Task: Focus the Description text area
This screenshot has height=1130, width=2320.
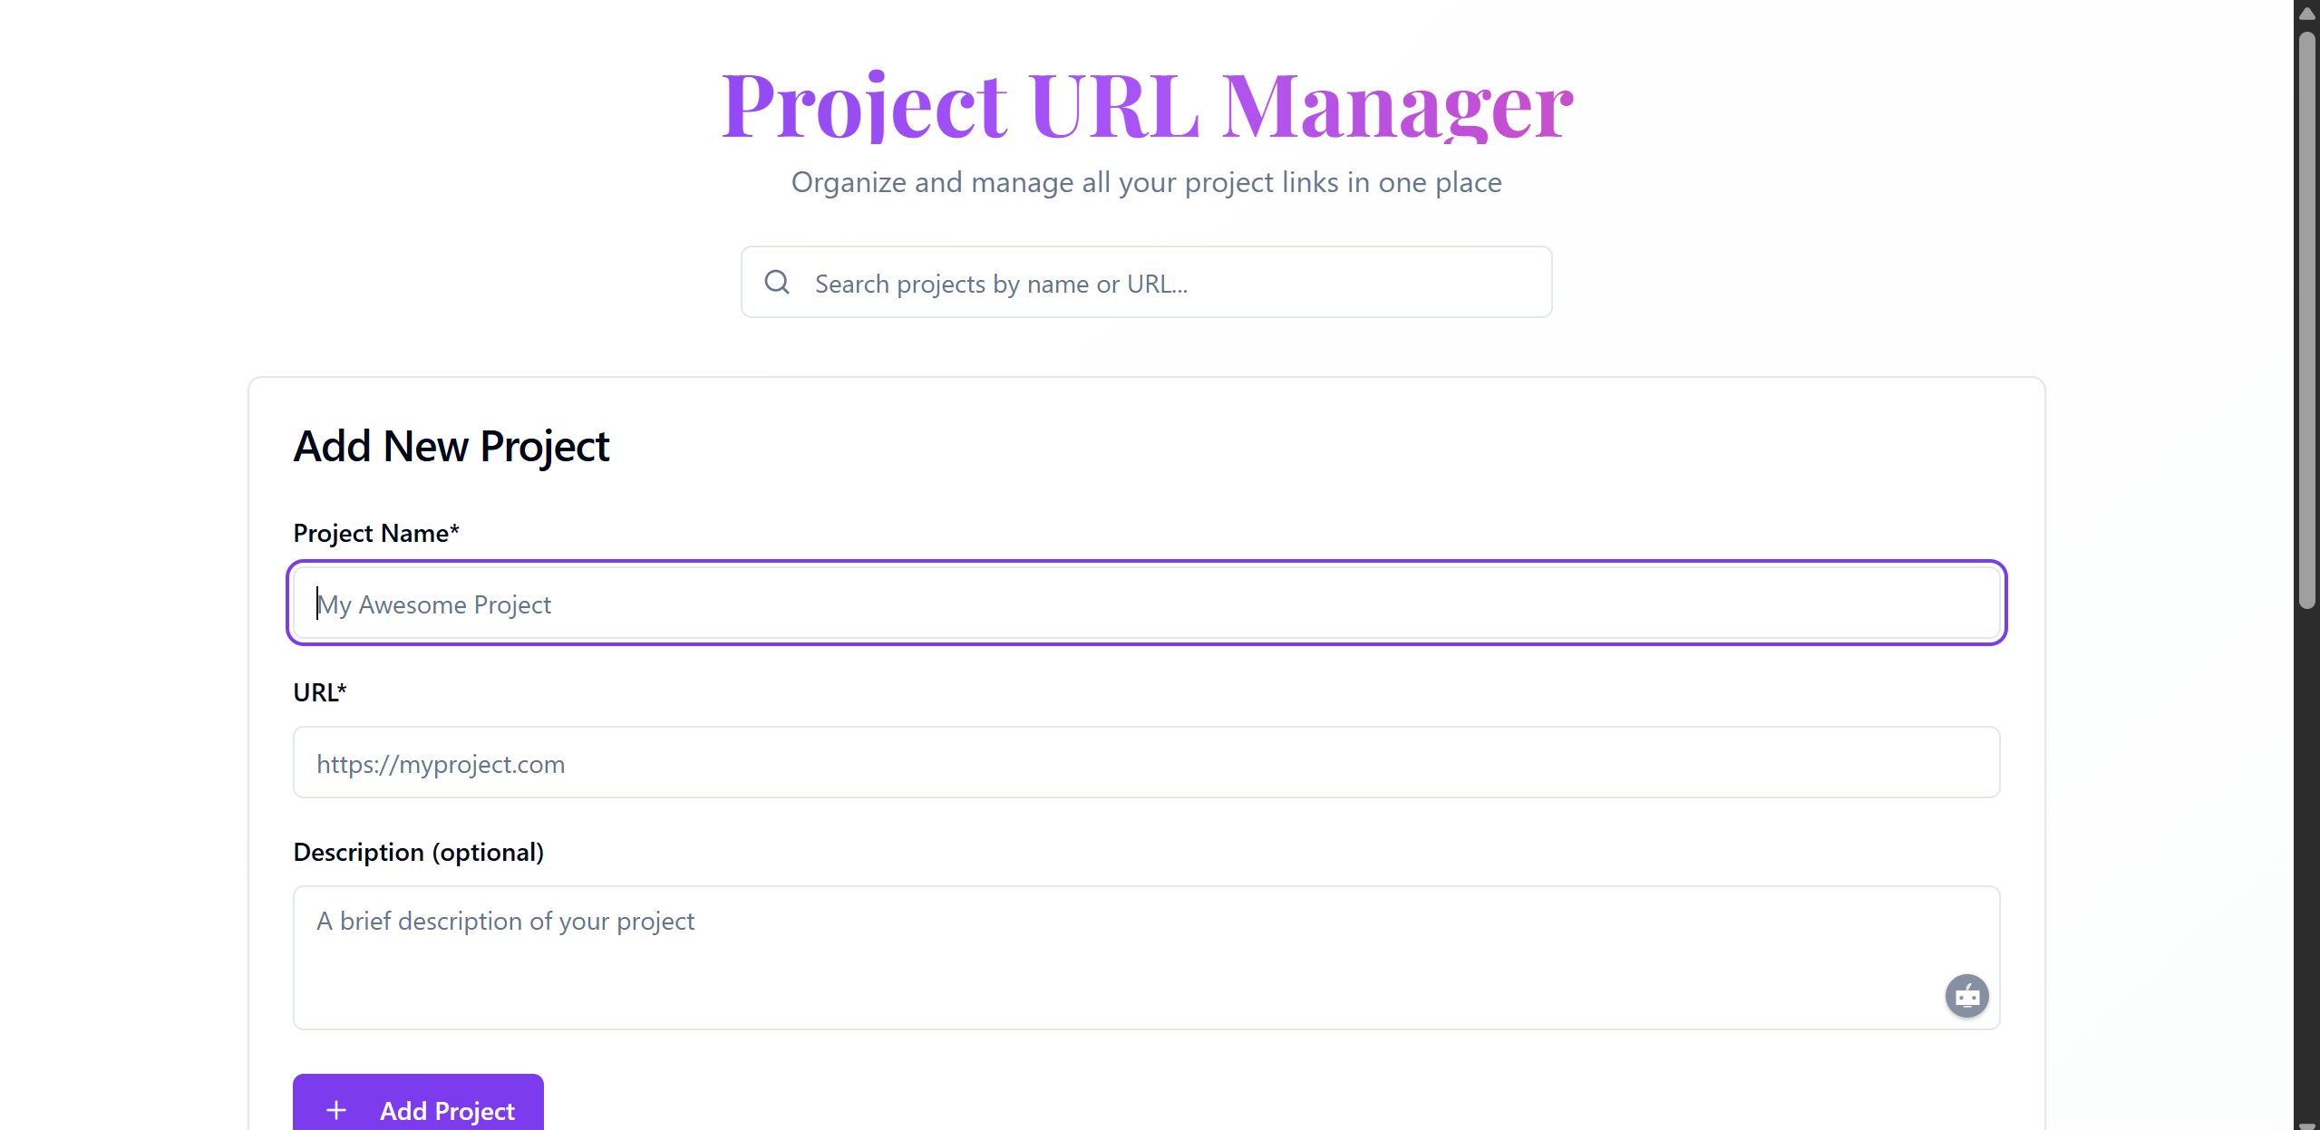Action: [x=1115, y=958]
